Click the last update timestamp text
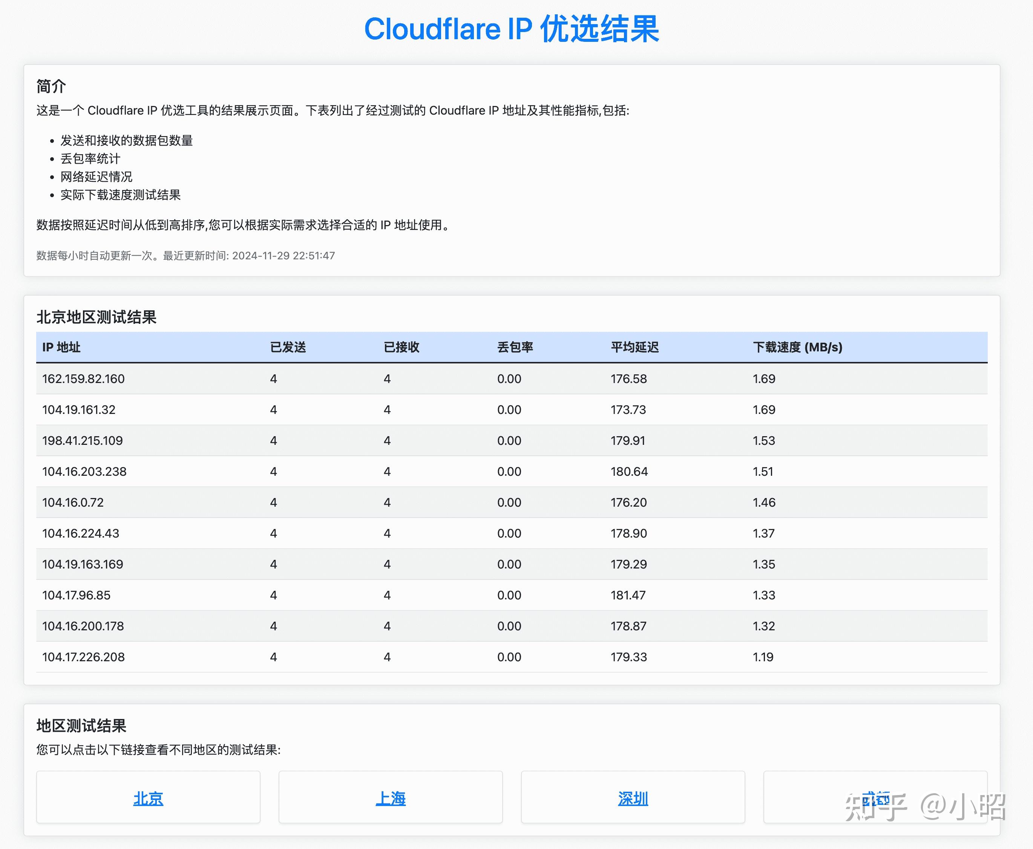Viewport: 1033px width, 849px height. point(185,255)
